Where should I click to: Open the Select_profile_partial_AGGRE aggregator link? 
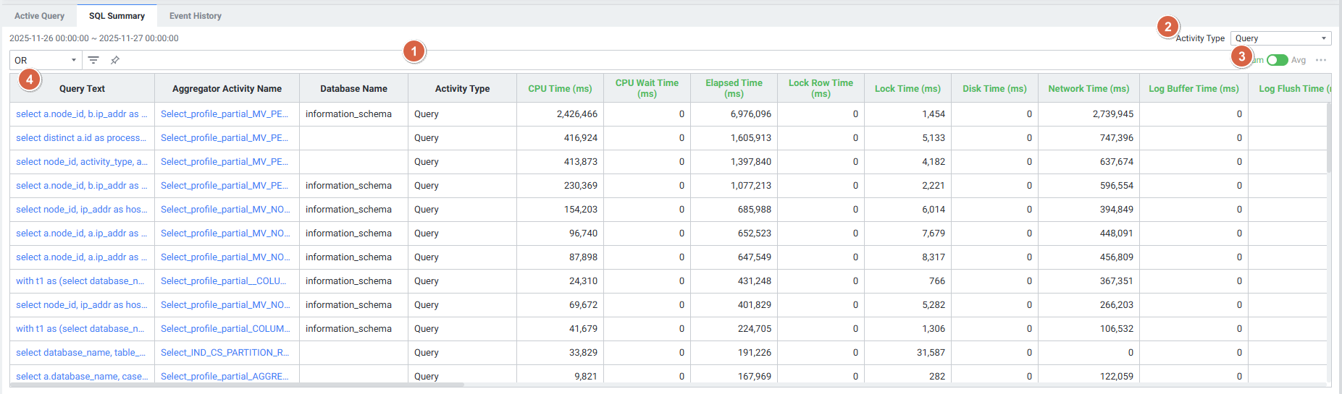click(225, 377)
